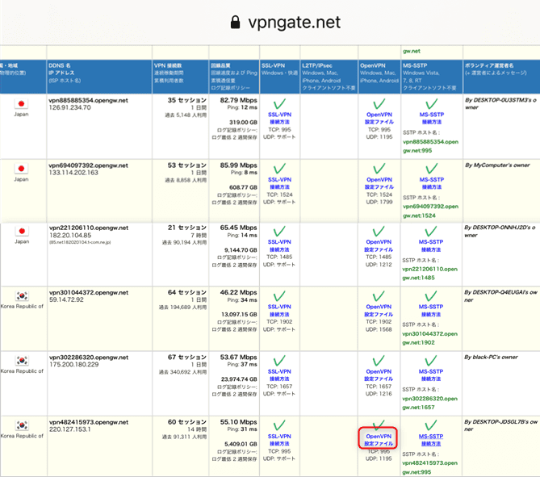540x477 pixels.
Task: Open MS-SSTP connection guide for vpn694097392
Action: pyautogui.click(x=432, y=183)
